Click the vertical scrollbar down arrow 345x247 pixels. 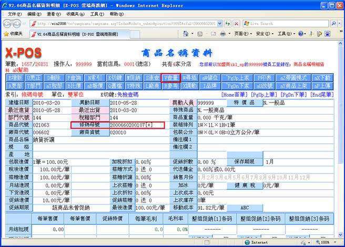point(341,235)
